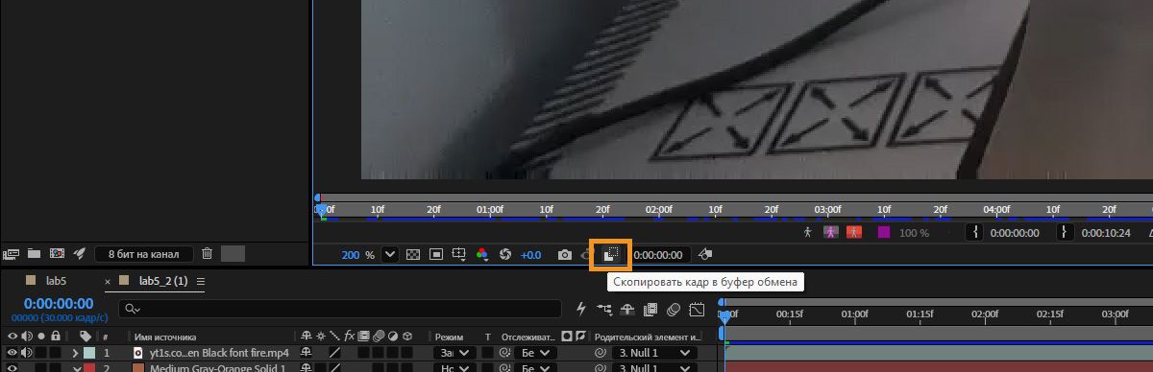1153x372 pixels.
Task: Toggle the red alpha overlay view icon
Action: (x=853, y=232)
